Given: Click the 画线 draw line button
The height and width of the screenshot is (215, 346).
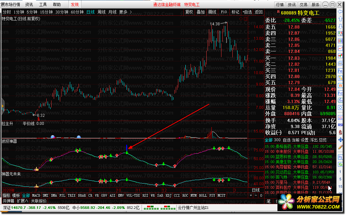Looking at the screenshot, I should pos(212,12).
